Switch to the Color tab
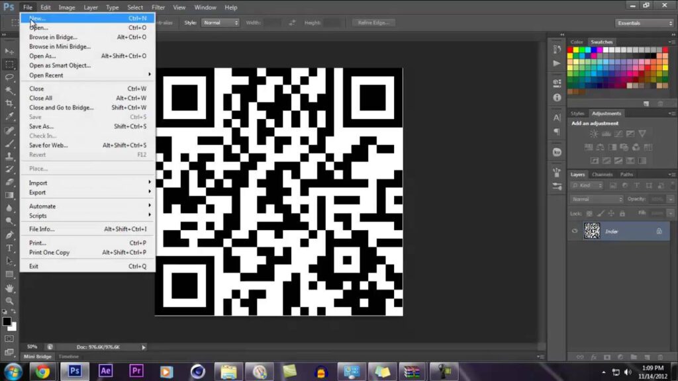Image resolution: width=678 pixels, height=381 pixels. [x=577, y=42]
